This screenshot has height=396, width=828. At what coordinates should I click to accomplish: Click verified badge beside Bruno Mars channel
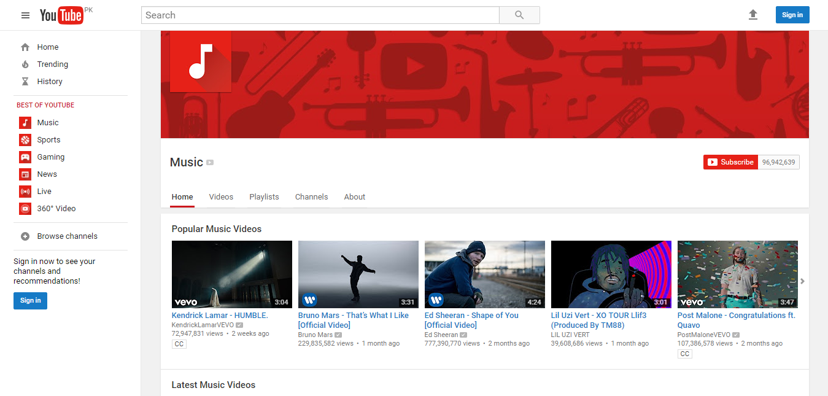click(x=338, y=335)
